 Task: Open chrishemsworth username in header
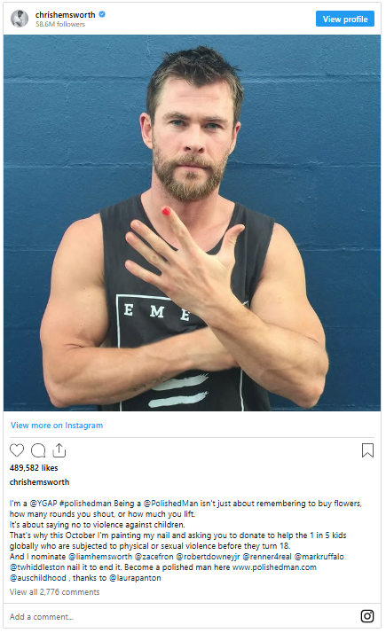(x=65, y=14)
